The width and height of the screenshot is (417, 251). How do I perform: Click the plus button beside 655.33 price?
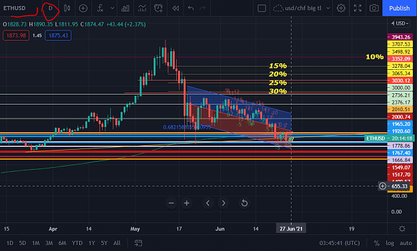tap(382, 186)
